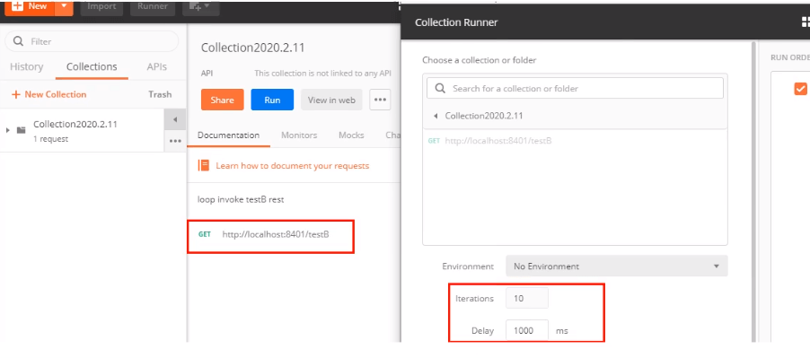Image resolution: width=810 pixels, height=358 pixels.
Task: Select the Mocks tab
Action: pos(351,135)
